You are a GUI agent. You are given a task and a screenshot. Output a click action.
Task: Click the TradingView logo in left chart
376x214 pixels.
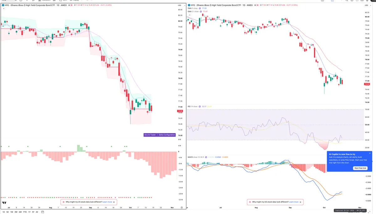pos(4,203)
